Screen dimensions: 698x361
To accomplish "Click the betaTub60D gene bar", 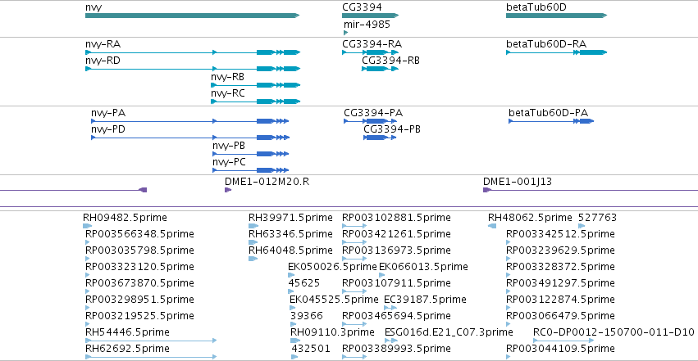I will (x=556, y=16).
